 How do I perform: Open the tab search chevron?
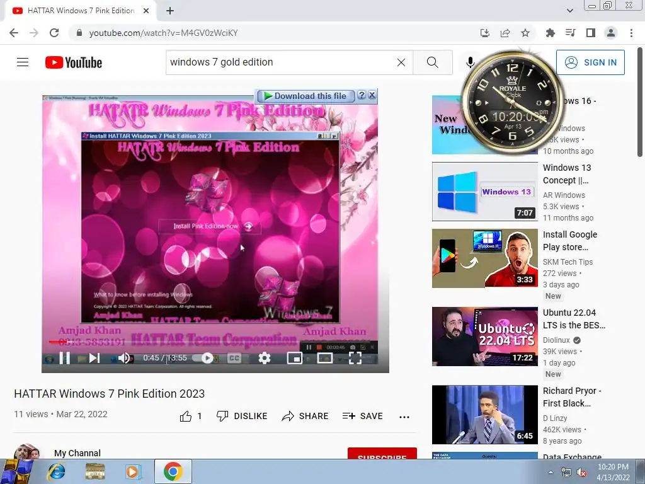(569, 11)
